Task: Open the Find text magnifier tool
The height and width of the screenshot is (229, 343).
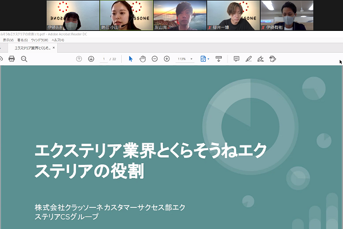Action: point(24,59)
